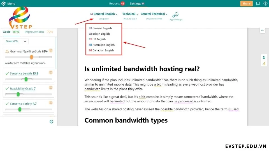Click the underlined word "possible"
Image resolution: width=269 pixels, height=151 pixels.
tap(167, 109)
